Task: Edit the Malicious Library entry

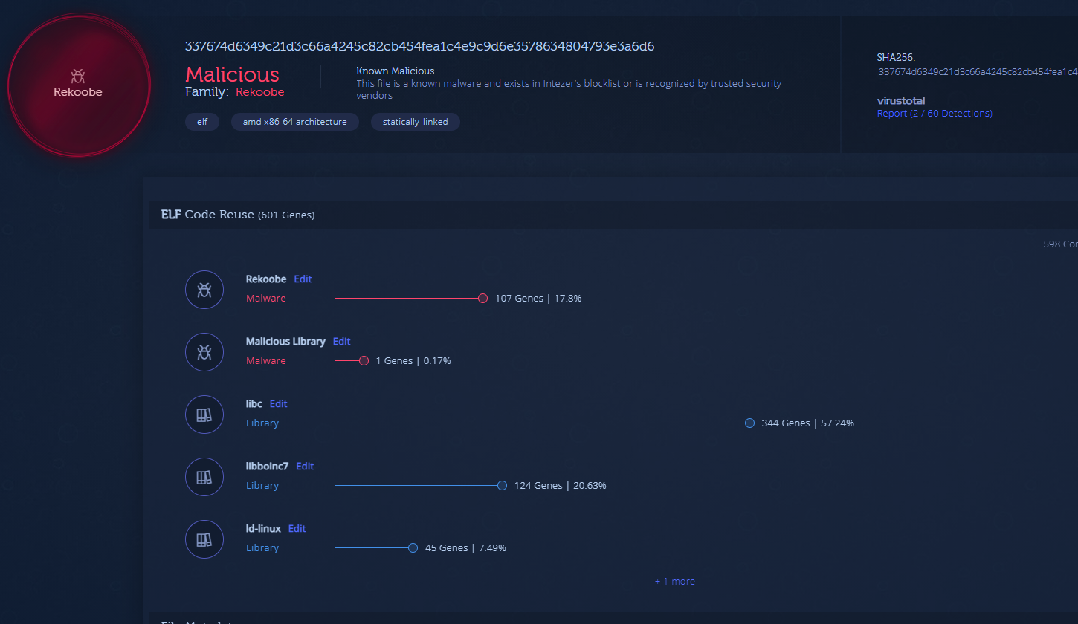Action: coord(341,342)
